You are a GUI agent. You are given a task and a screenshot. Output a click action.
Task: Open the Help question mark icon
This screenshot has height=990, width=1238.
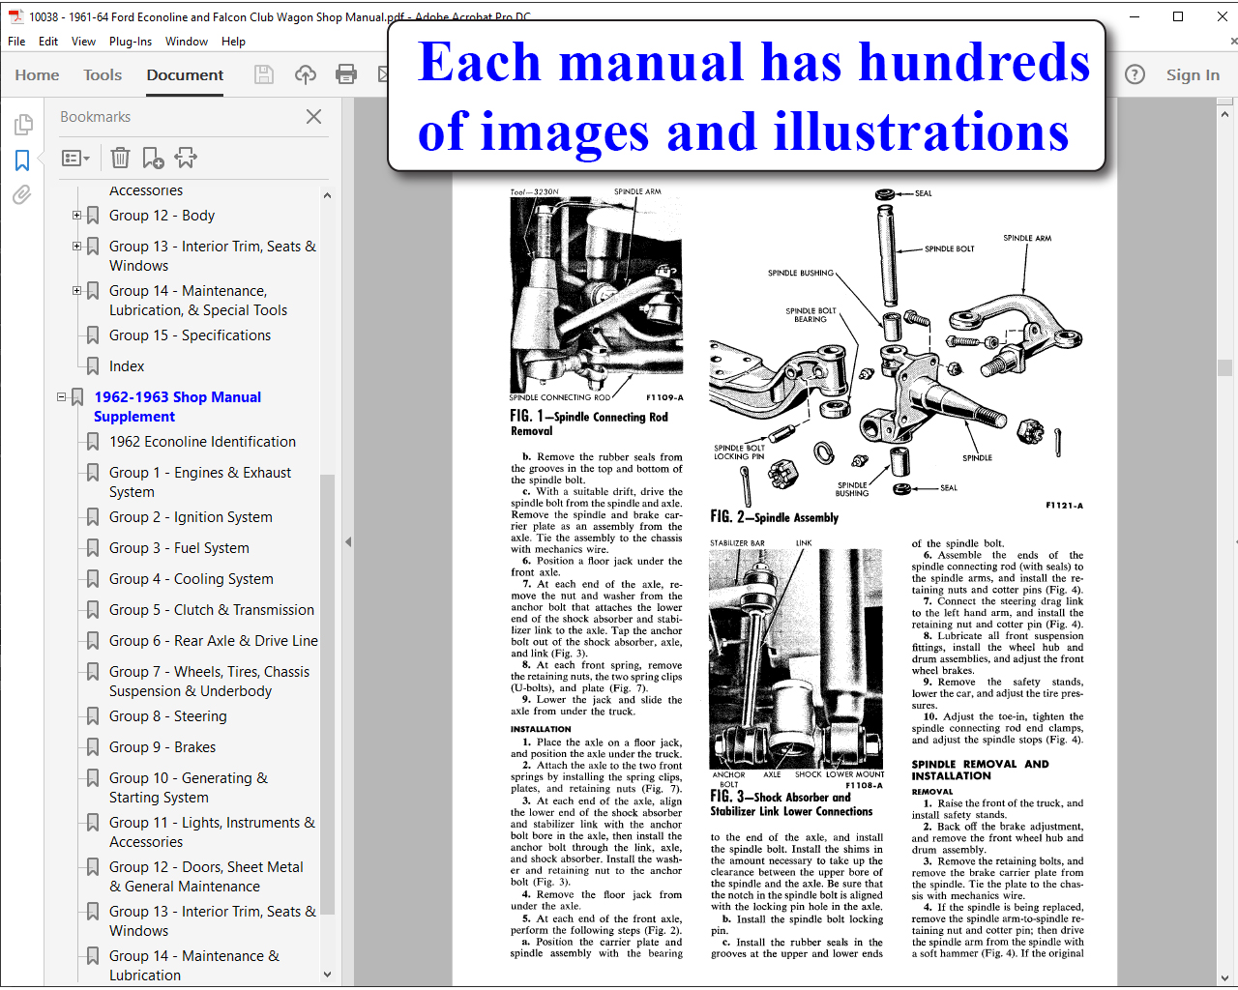point(1135,74)
